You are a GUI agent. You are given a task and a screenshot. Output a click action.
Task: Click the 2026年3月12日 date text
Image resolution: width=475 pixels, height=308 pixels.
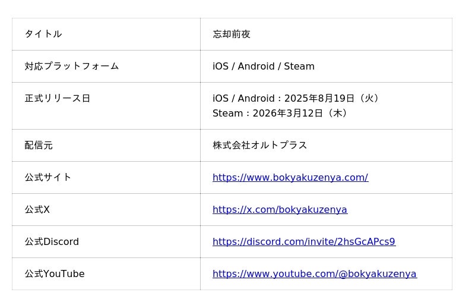tap(288, 113)
